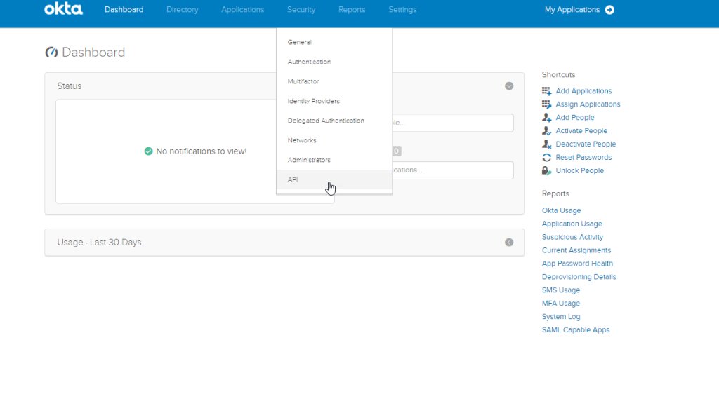Click the Dashboard gauge icon
Screen dimensions: 719x401
click(x=51, y=52)
